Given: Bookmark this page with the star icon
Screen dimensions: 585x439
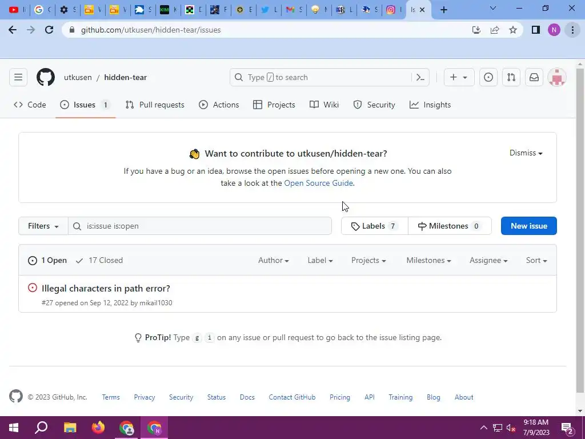Looking at the screenshot, I should point(513,30).
